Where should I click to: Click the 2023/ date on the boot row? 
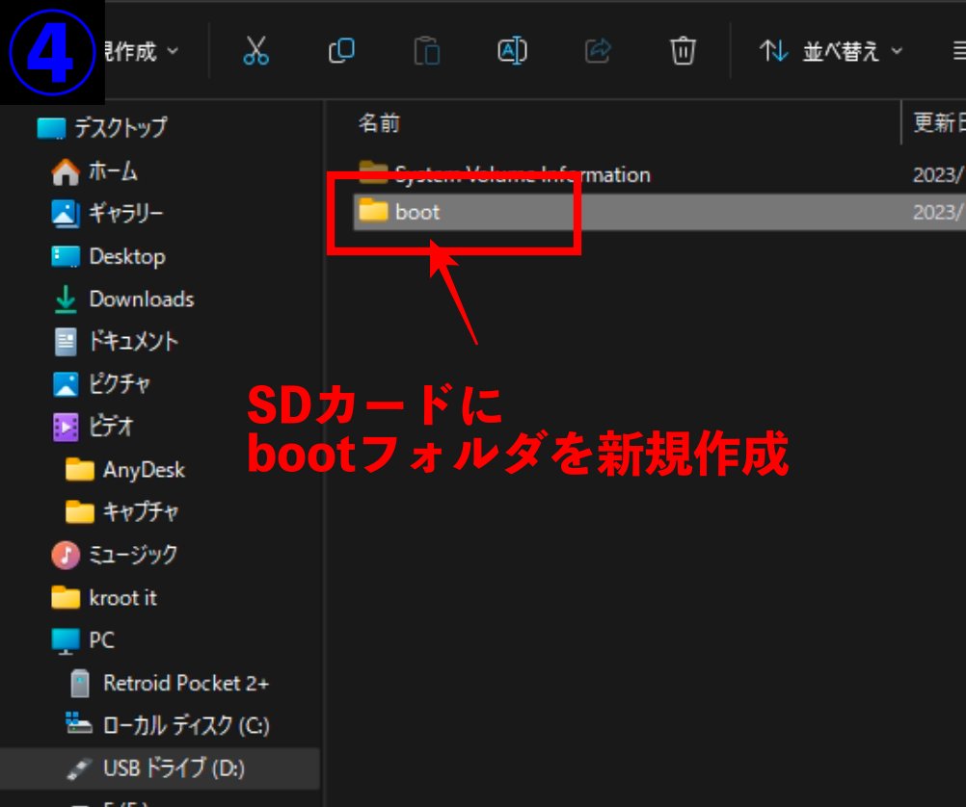[938, 213]
